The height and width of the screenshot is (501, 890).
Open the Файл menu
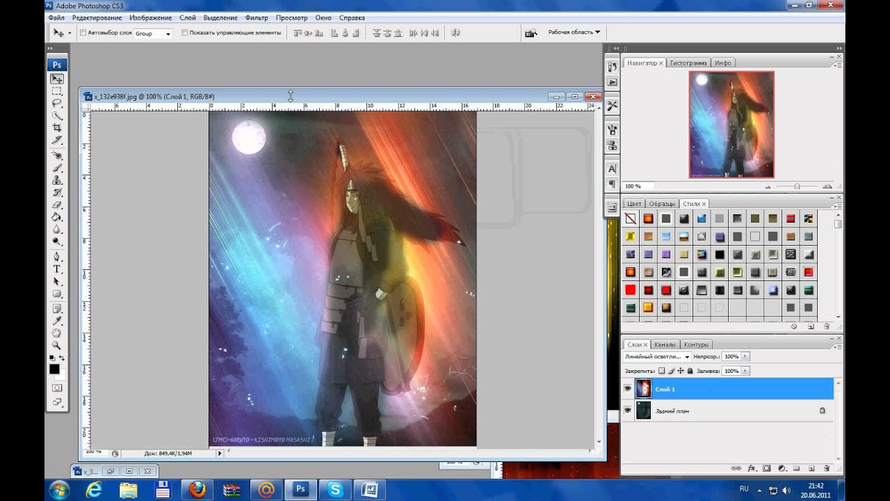coord(57,17)
